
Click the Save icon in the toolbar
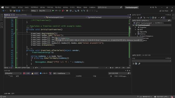click(17, 11)
